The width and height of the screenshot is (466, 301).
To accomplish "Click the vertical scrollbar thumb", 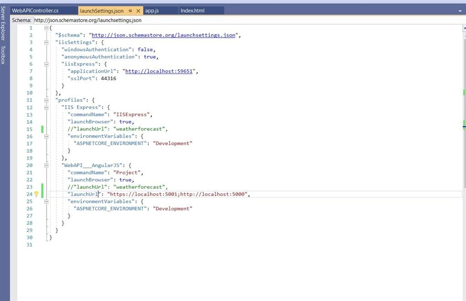I will (465, 113).
